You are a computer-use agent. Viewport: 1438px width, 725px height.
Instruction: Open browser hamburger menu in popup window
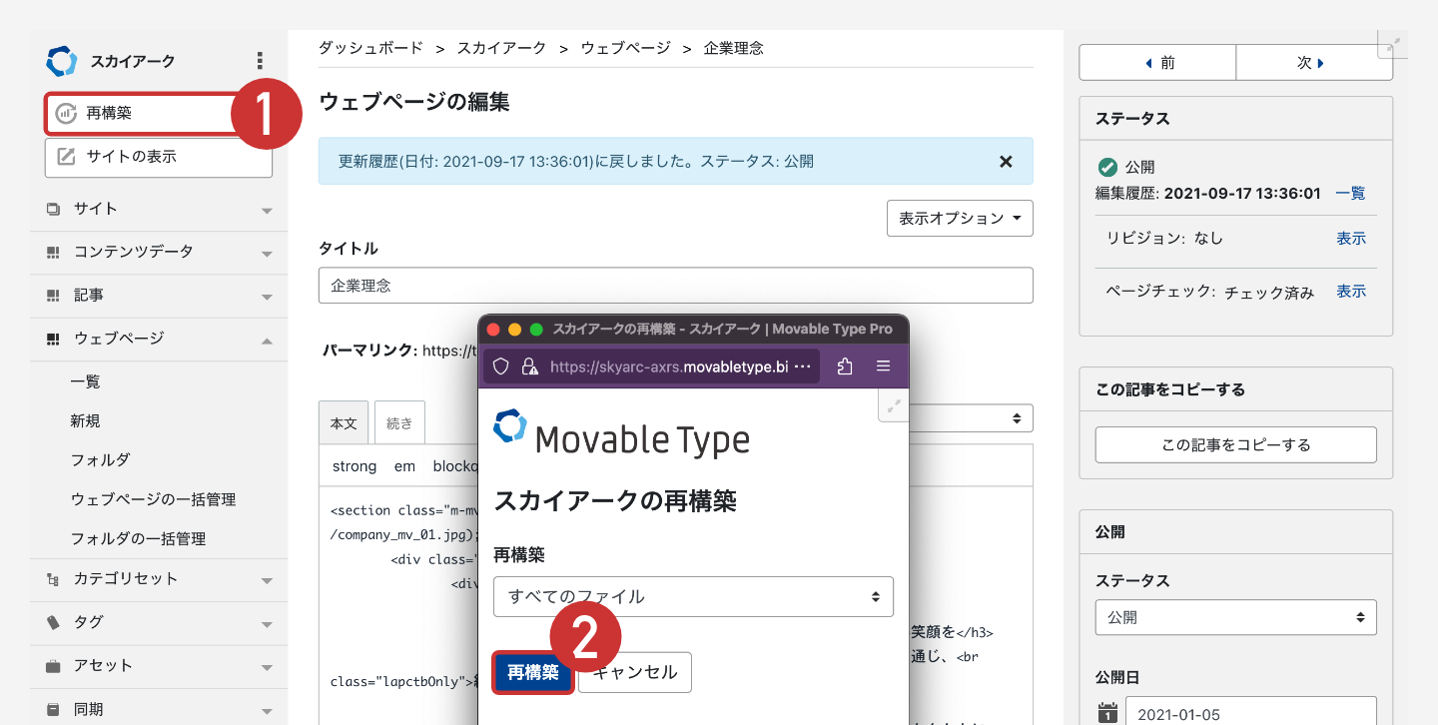(883, 366)
